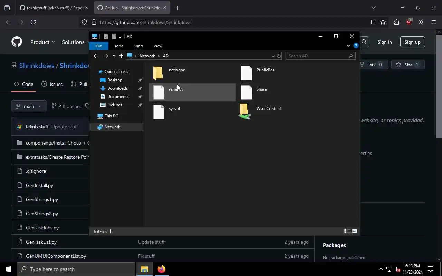The width and height of the screenshot is (442, 276).
Task: Click GitHub logo home icon
Action: coord(17,42)
